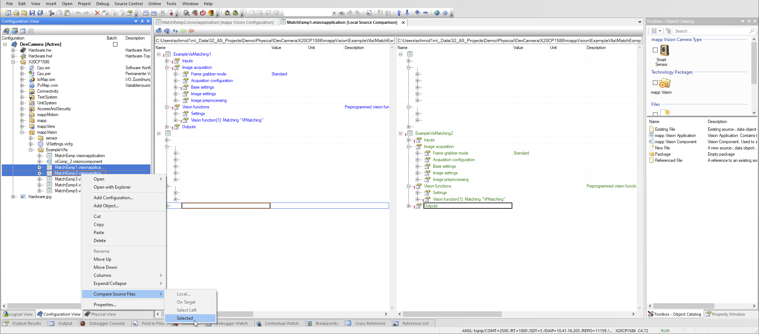Switch to Logical View tab

click(18, 314)
